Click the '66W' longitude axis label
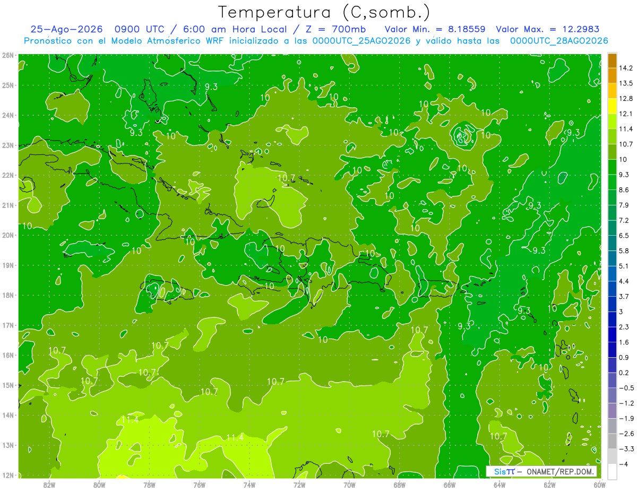The image size is (637, 492). click(449, 485)
